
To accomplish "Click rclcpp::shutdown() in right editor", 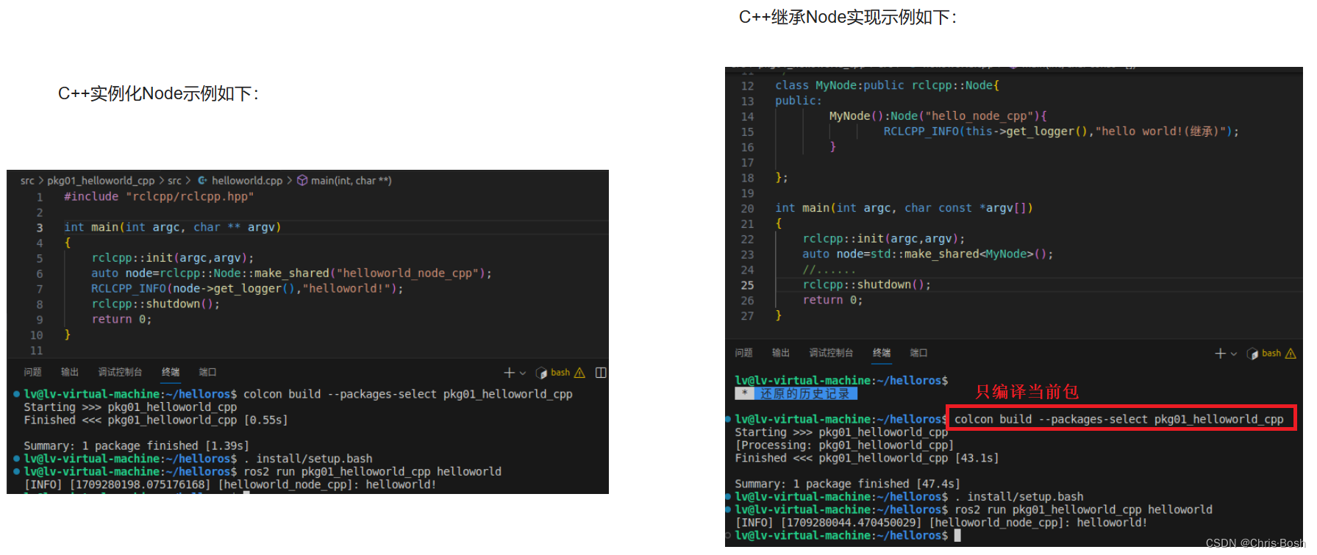I will 866,285.
